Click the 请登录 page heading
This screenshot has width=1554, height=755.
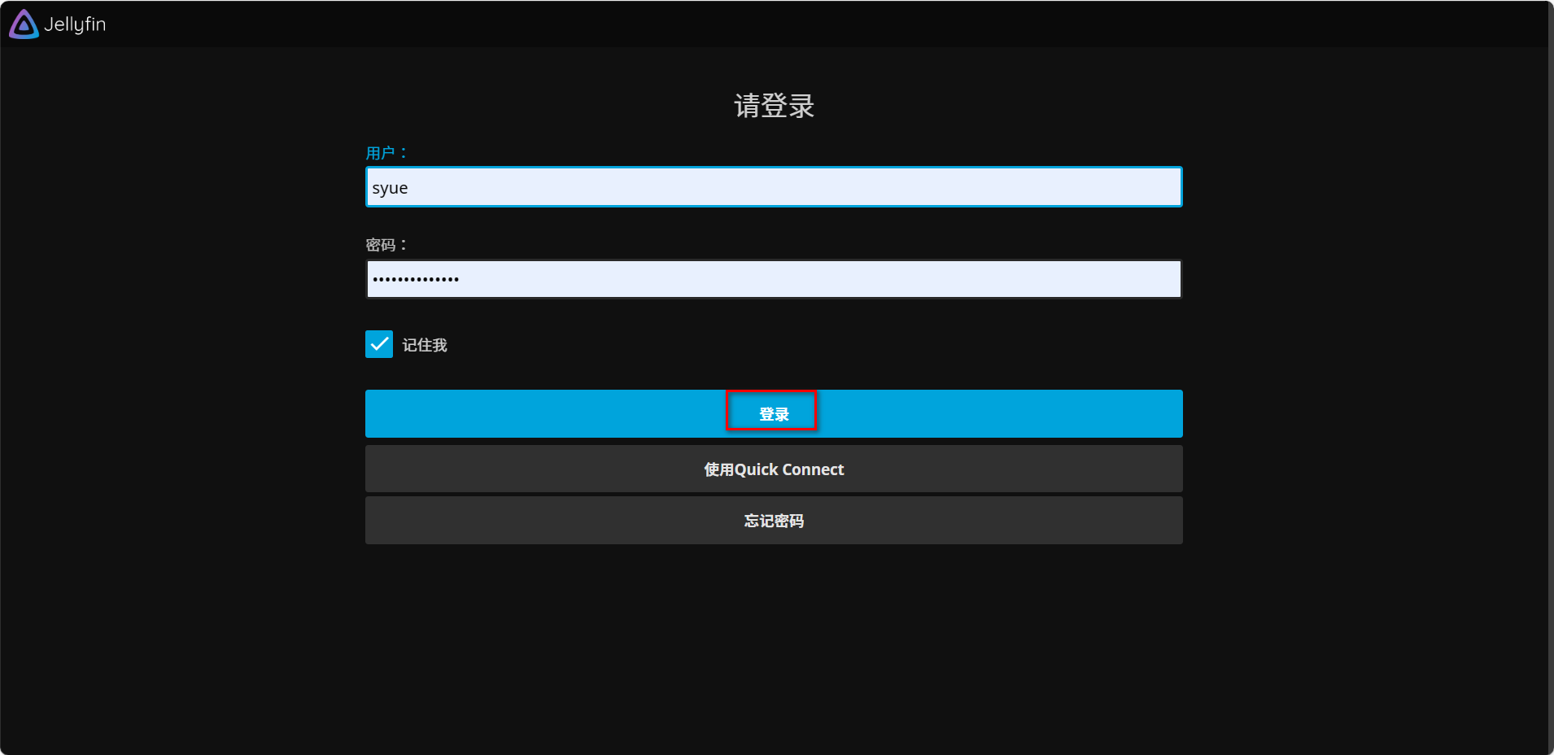click(774, 106)
